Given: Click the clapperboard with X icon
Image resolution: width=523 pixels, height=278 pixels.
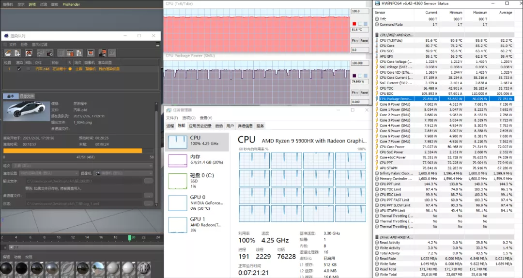Looking at the screenshot, I should click(50, 53).
